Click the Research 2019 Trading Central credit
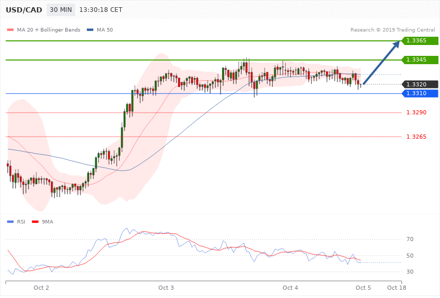 pyautogui.click(x=392, y=29)
